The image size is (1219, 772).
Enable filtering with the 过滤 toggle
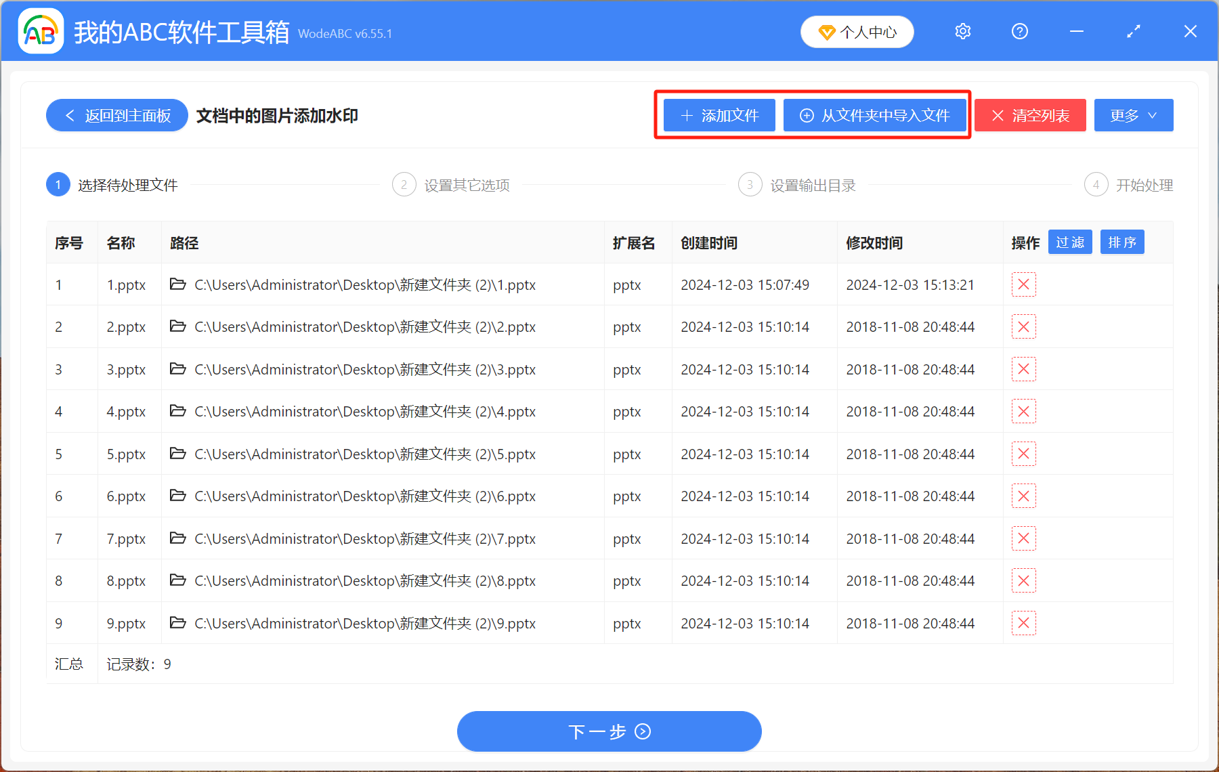tap(1070, 242)
